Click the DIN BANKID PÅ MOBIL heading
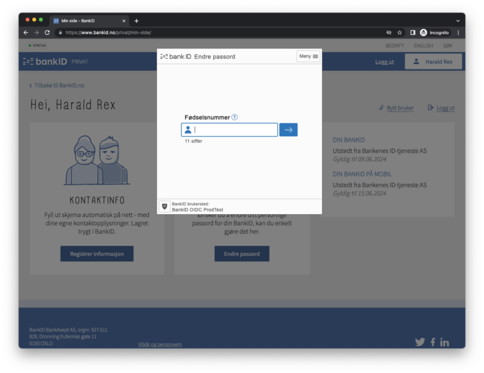This screenshot has height=373, width=484. tap(362, 174)
